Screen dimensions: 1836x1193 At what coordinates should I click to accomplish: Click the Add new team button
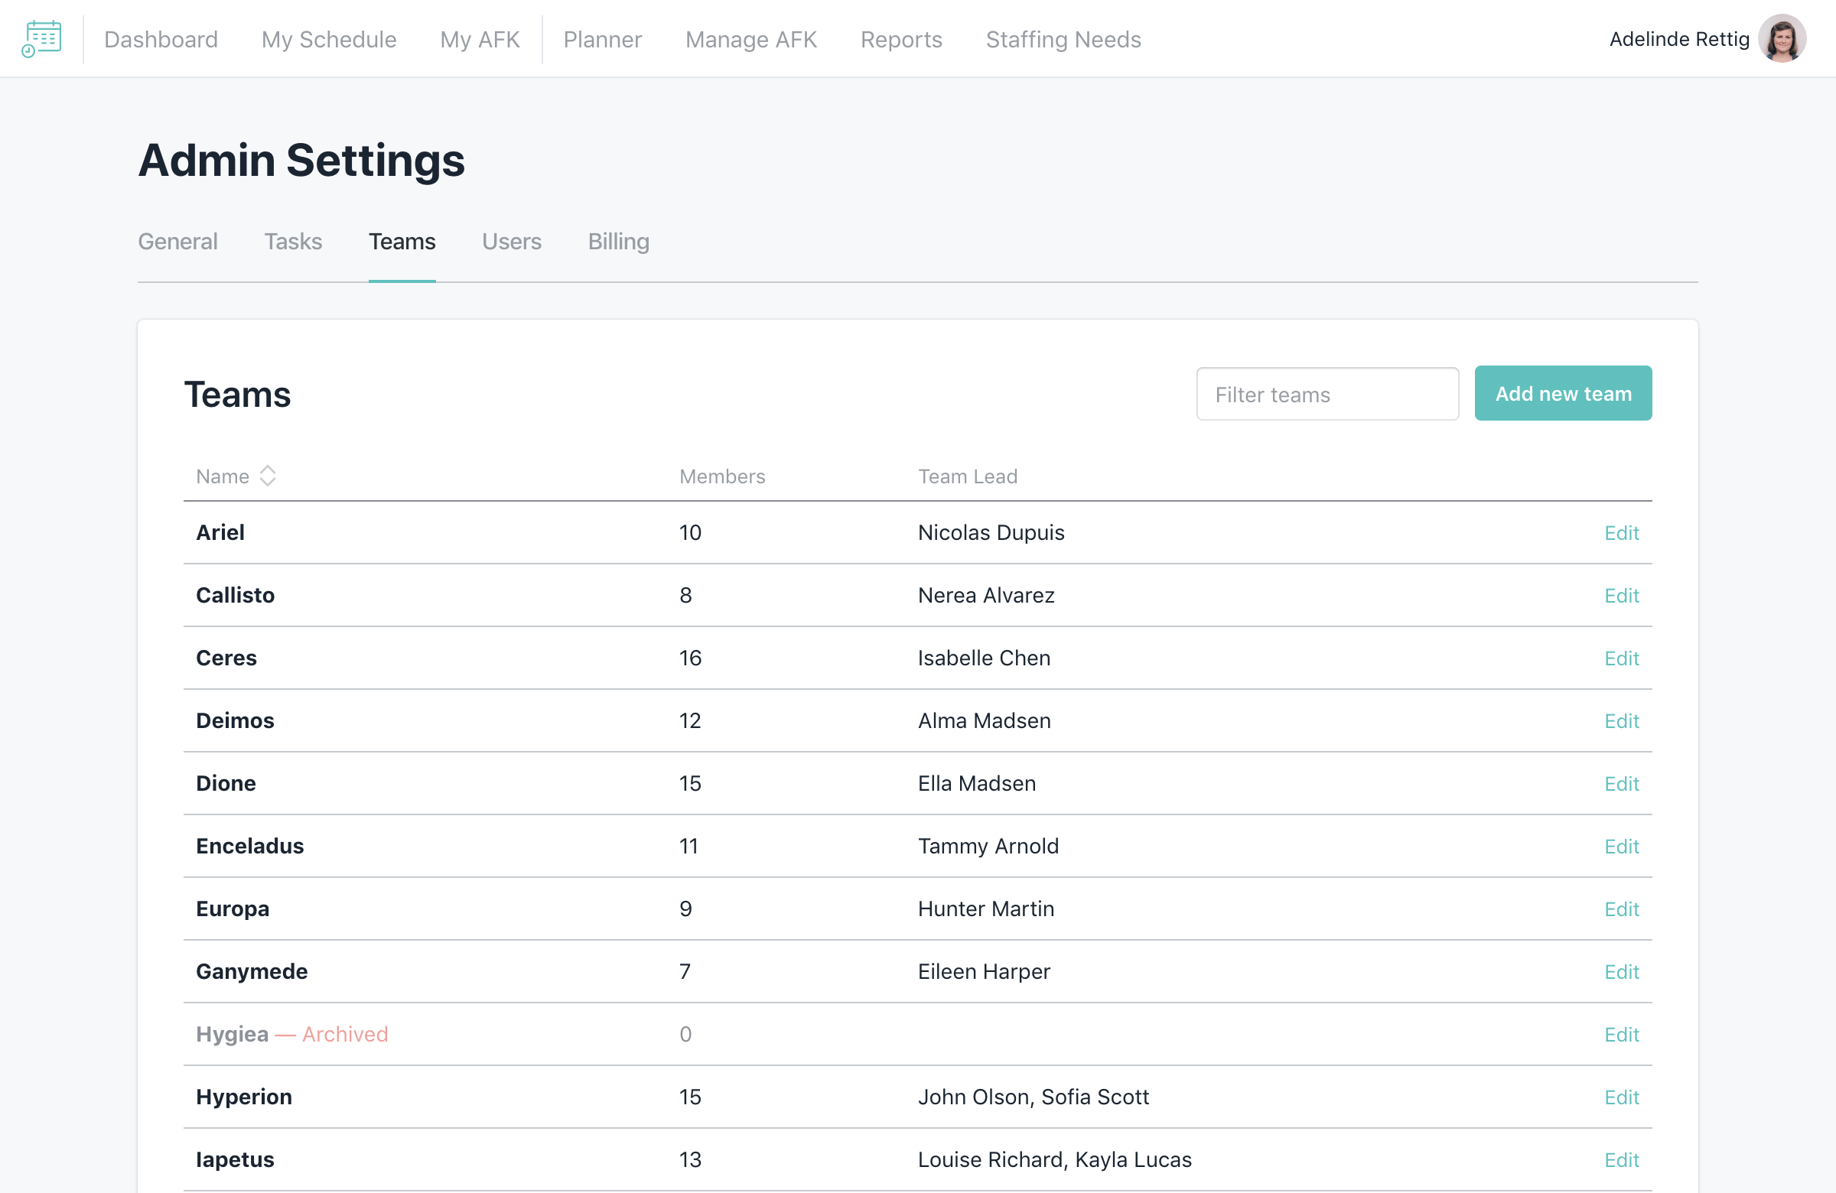tap(1562, 393)
